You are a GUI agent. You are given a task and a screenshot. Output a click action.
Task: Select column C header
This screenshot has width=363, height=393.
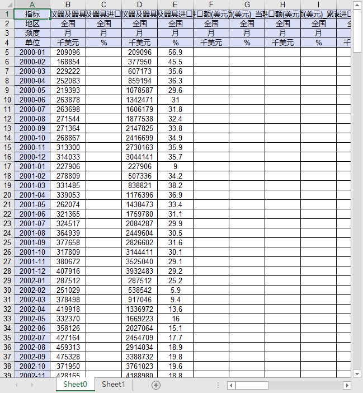point(104,4)
